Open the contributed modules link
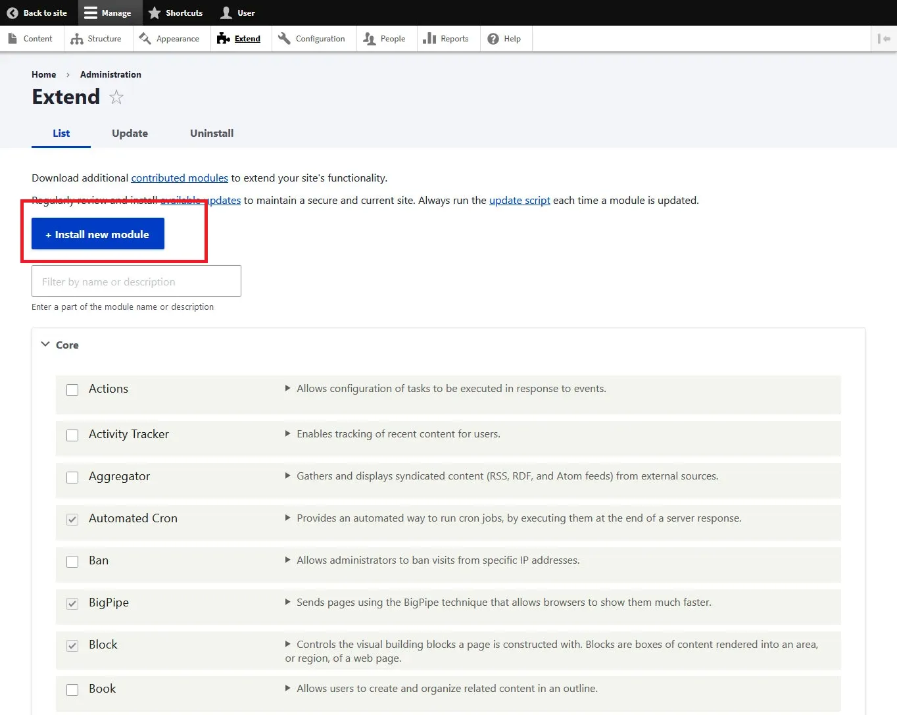Screen dimensions: 897x715 click(x=180, y=178)
